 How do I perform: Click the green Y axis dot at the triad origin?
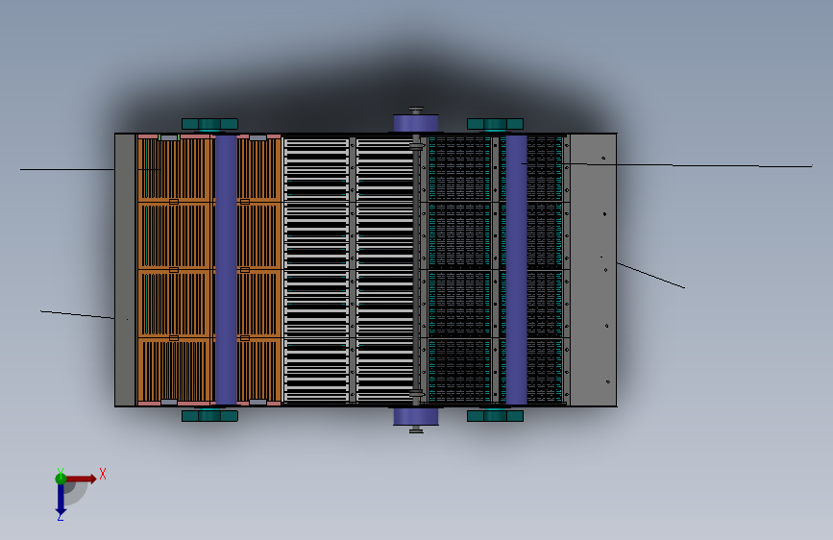click(x=61, y=479)
